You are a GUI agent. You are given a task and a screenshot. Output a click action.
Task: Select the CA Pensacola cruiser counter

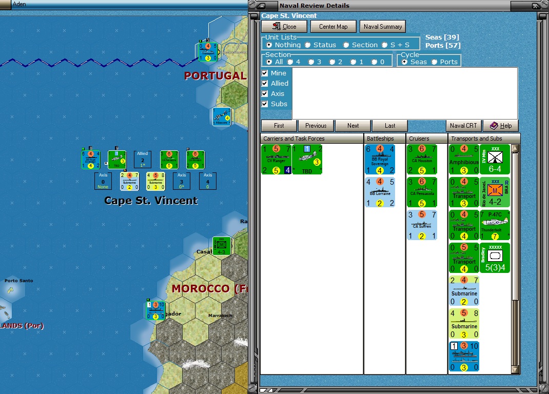(x=422, y=192)
